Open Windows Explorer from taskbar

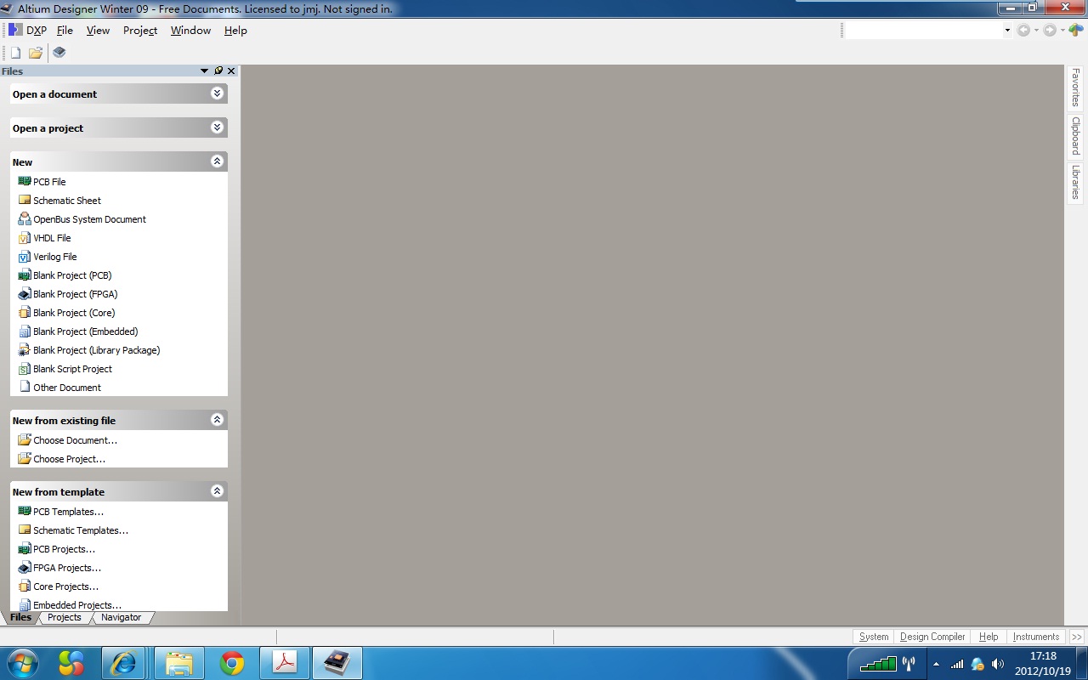coord(178,663)
